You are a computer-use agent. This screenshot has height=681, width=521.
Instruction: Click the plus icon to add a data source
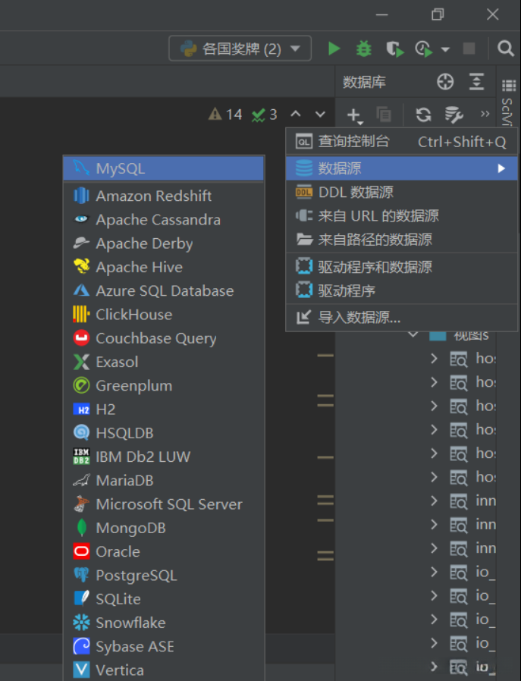(354, 115)
